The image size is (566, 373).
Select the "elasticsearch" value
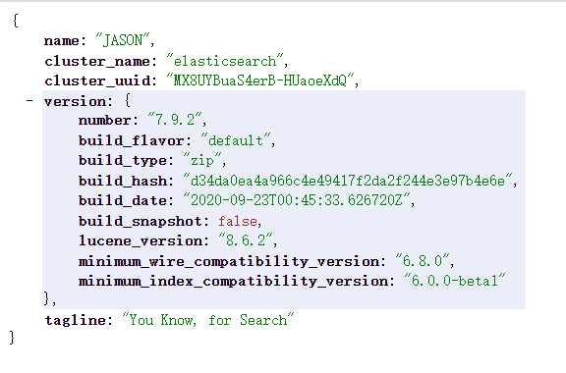pyautogui.click(x=224, y=61)
